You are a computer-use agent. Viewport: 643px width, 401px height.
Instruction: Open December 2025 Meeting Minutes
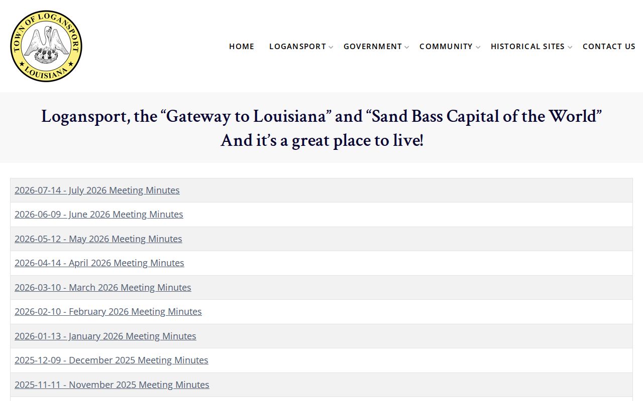pyautogui.click(x=112, y=360)
